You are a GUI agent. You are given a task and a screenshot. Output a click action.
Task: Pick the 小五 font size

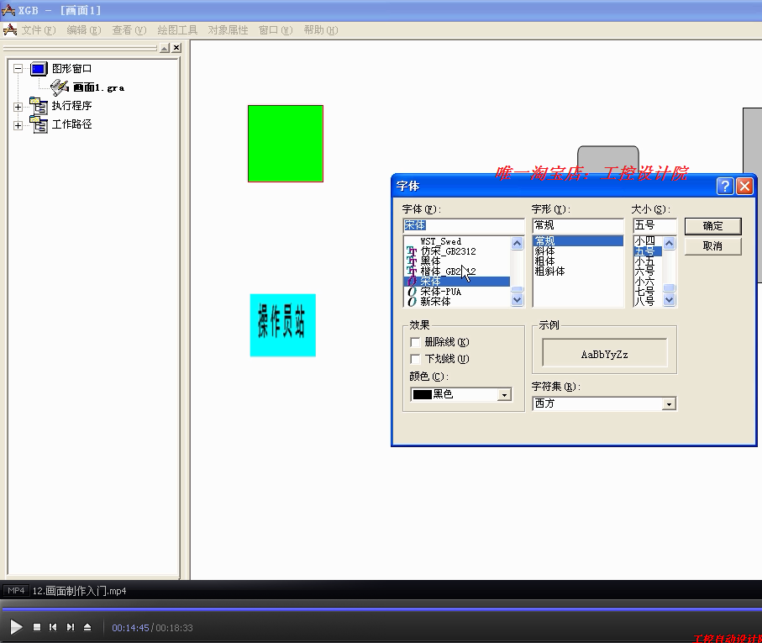coord(645,261)
